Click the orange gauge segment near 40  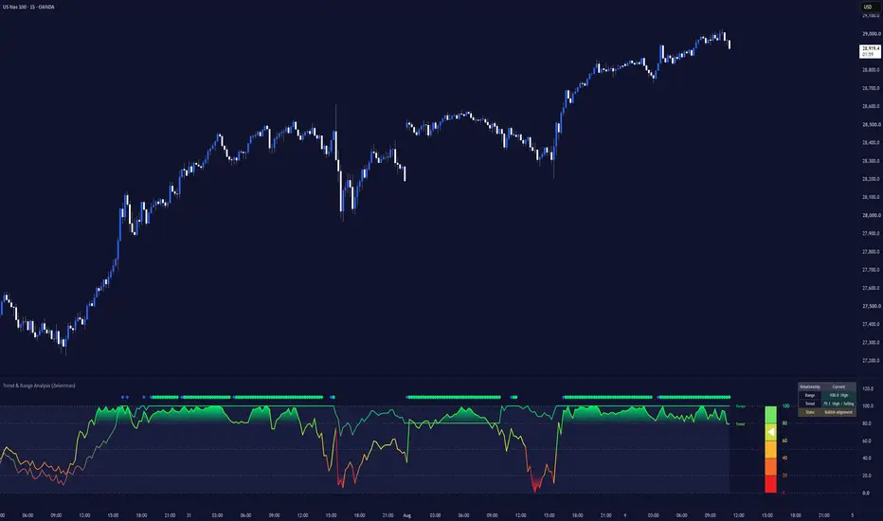[x=770, y=467]
